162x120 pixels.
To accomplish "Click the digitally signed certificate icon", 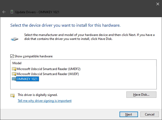I will (x=12, y=95).
